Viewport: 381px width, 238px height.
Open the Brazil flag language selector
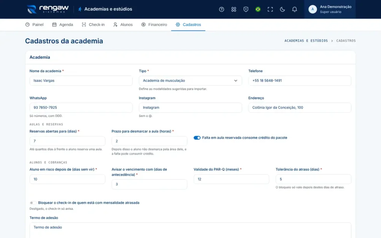click(x=258, y=9)
